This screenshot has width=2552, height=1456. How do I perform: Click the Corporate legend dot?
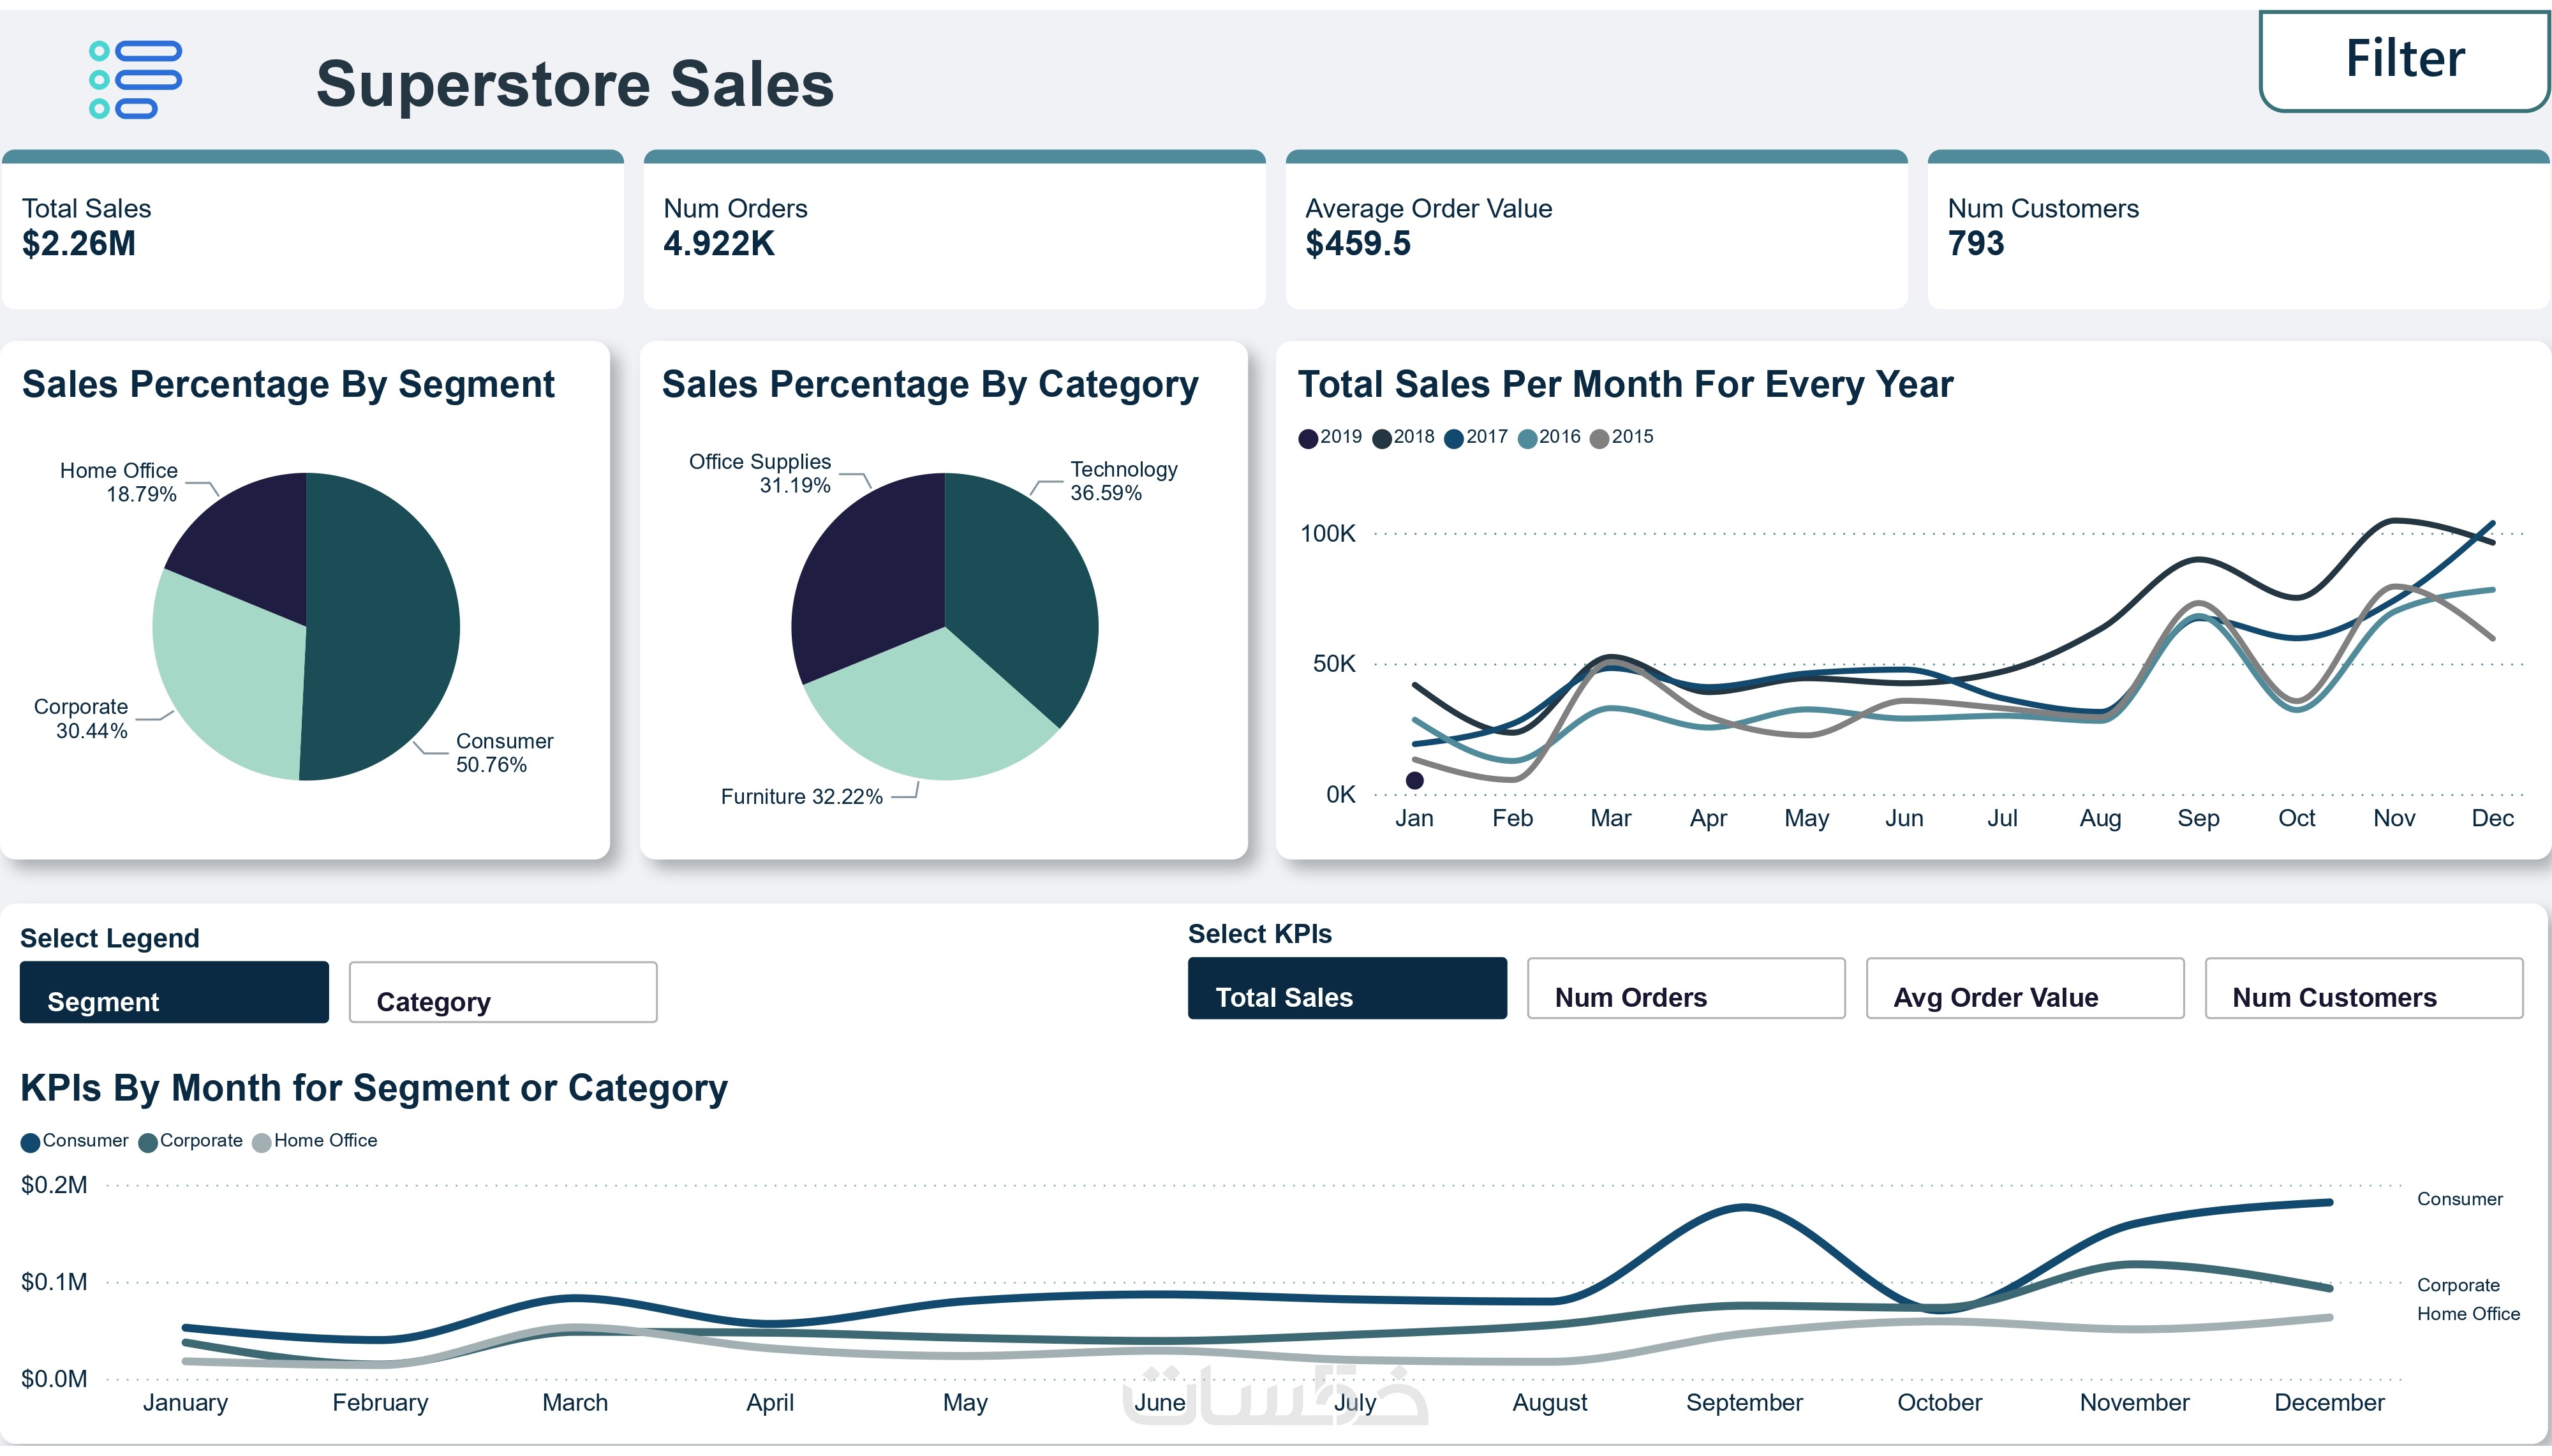pyautogui.click(x=148, y=1142)
